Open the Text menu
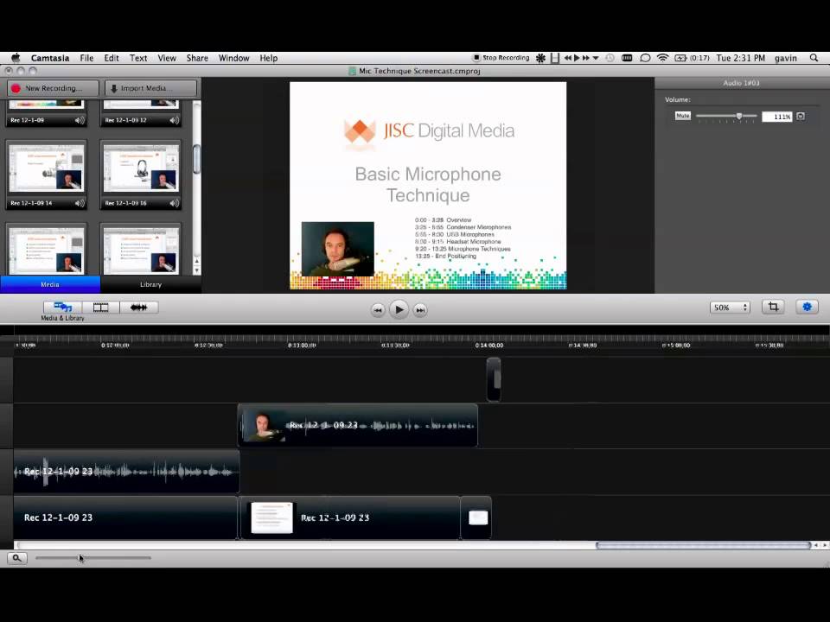 [x=138, y=58]
